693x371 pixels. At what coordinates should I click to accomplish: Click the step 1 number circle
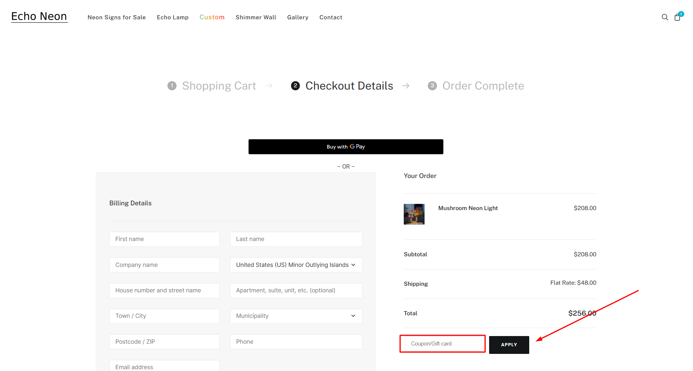point(172,86)
